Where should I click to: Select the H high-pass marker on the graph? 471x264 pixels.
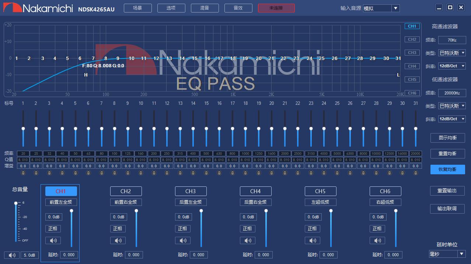tap(86, 75)
